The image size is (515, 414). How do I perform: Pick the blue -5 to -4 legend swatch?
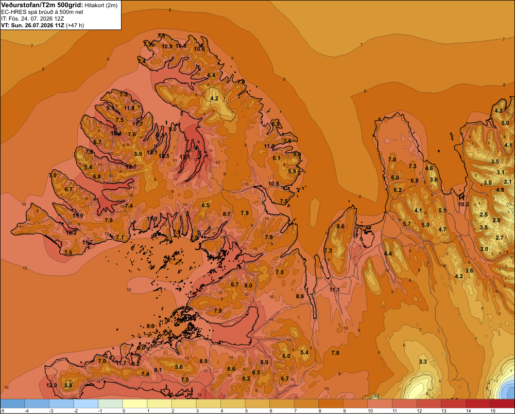(x=12, y=404)
